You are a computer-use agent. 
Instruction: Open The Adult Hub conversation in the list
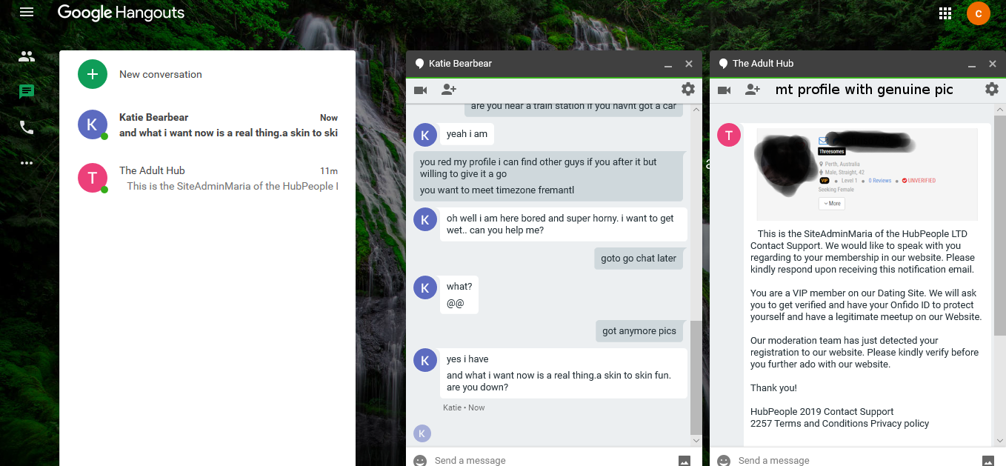[207, 178]
